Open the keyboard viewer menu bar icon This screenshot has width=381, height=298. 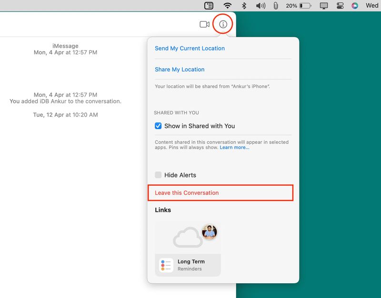pos(209,6)
